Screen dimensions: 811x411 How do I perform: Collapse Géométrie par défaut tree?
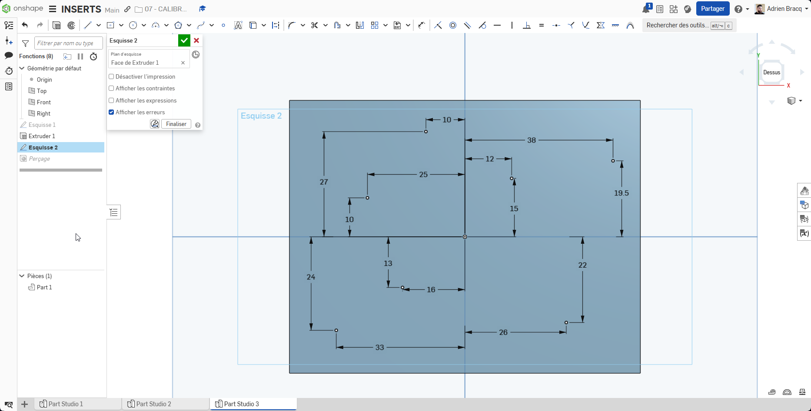[x=22, y=68]
